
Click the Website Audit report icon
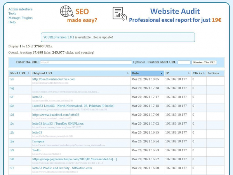click(x=120, y=14)
